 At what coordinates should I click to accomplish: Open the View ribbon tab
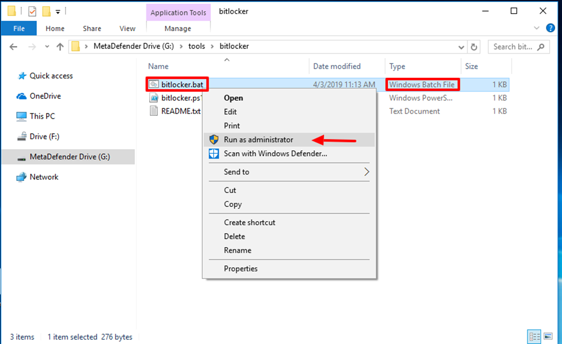pyautogui.click(x=127, y=28)
